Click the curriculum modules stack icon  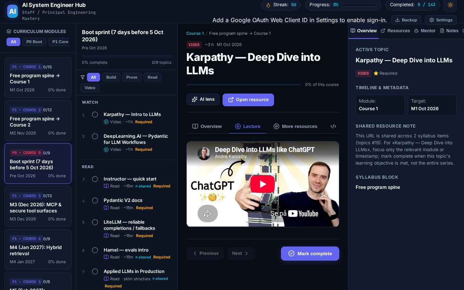[x=9, y=32]
